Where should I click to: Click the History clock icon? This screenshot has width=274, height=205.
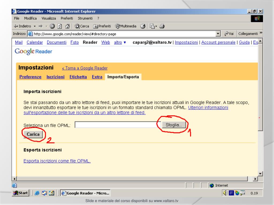[143, 26]
